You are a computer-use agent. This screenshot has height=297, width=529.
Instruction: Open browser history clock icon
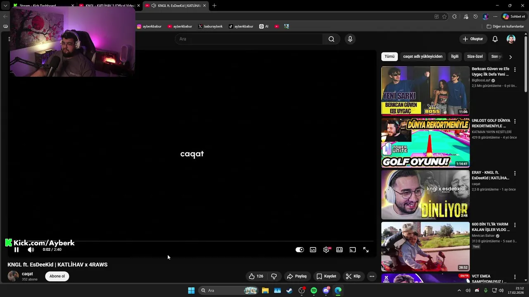tap(475, 16)
